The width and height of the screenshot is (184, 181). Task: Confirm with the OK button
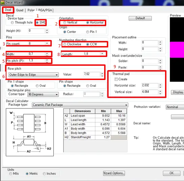point(171,173)
